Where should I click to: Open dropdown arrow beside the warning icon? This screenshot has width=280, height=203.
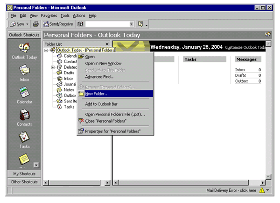click(267, 190)
